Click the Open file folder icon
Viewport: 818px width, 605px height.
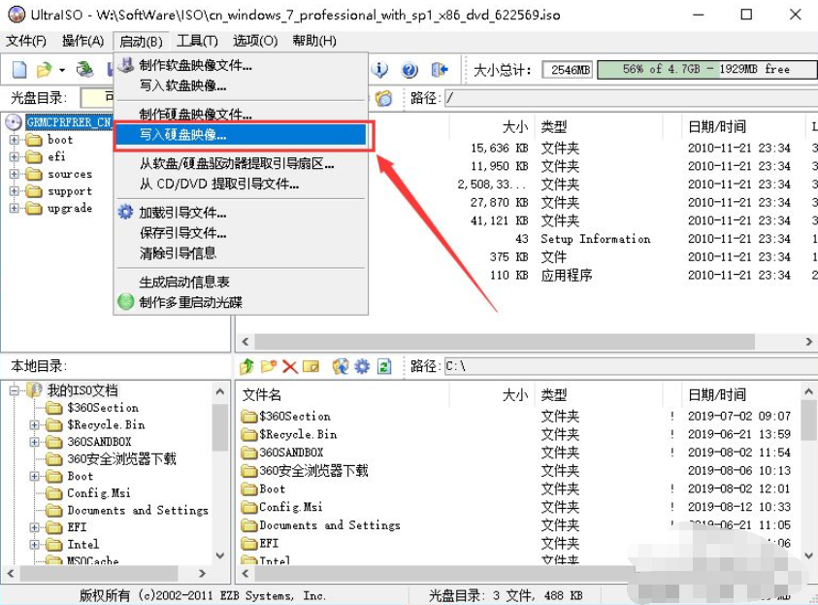point(44,70)
